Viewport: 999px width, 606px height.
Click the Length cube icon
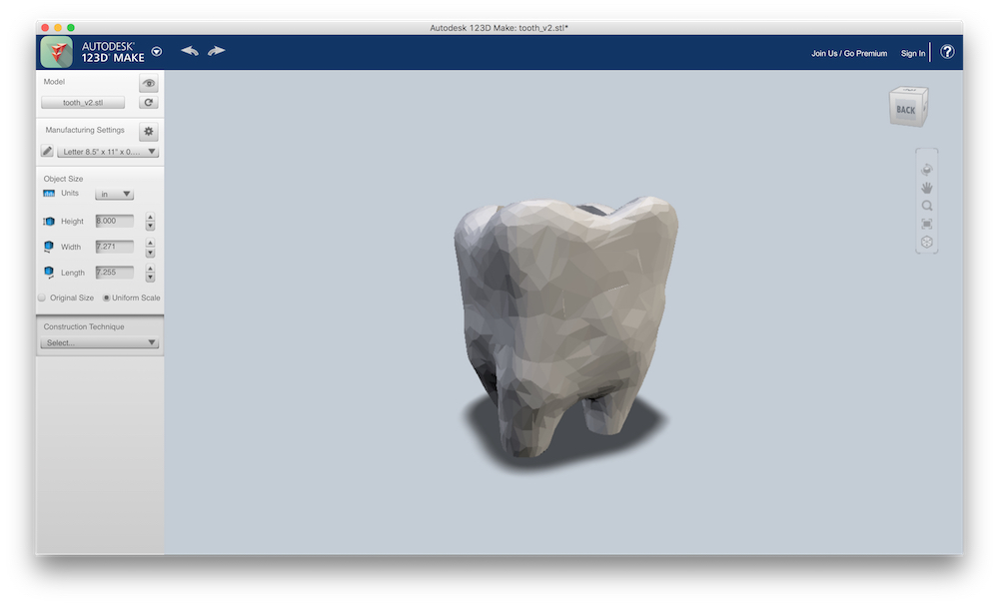coord(48,273)
